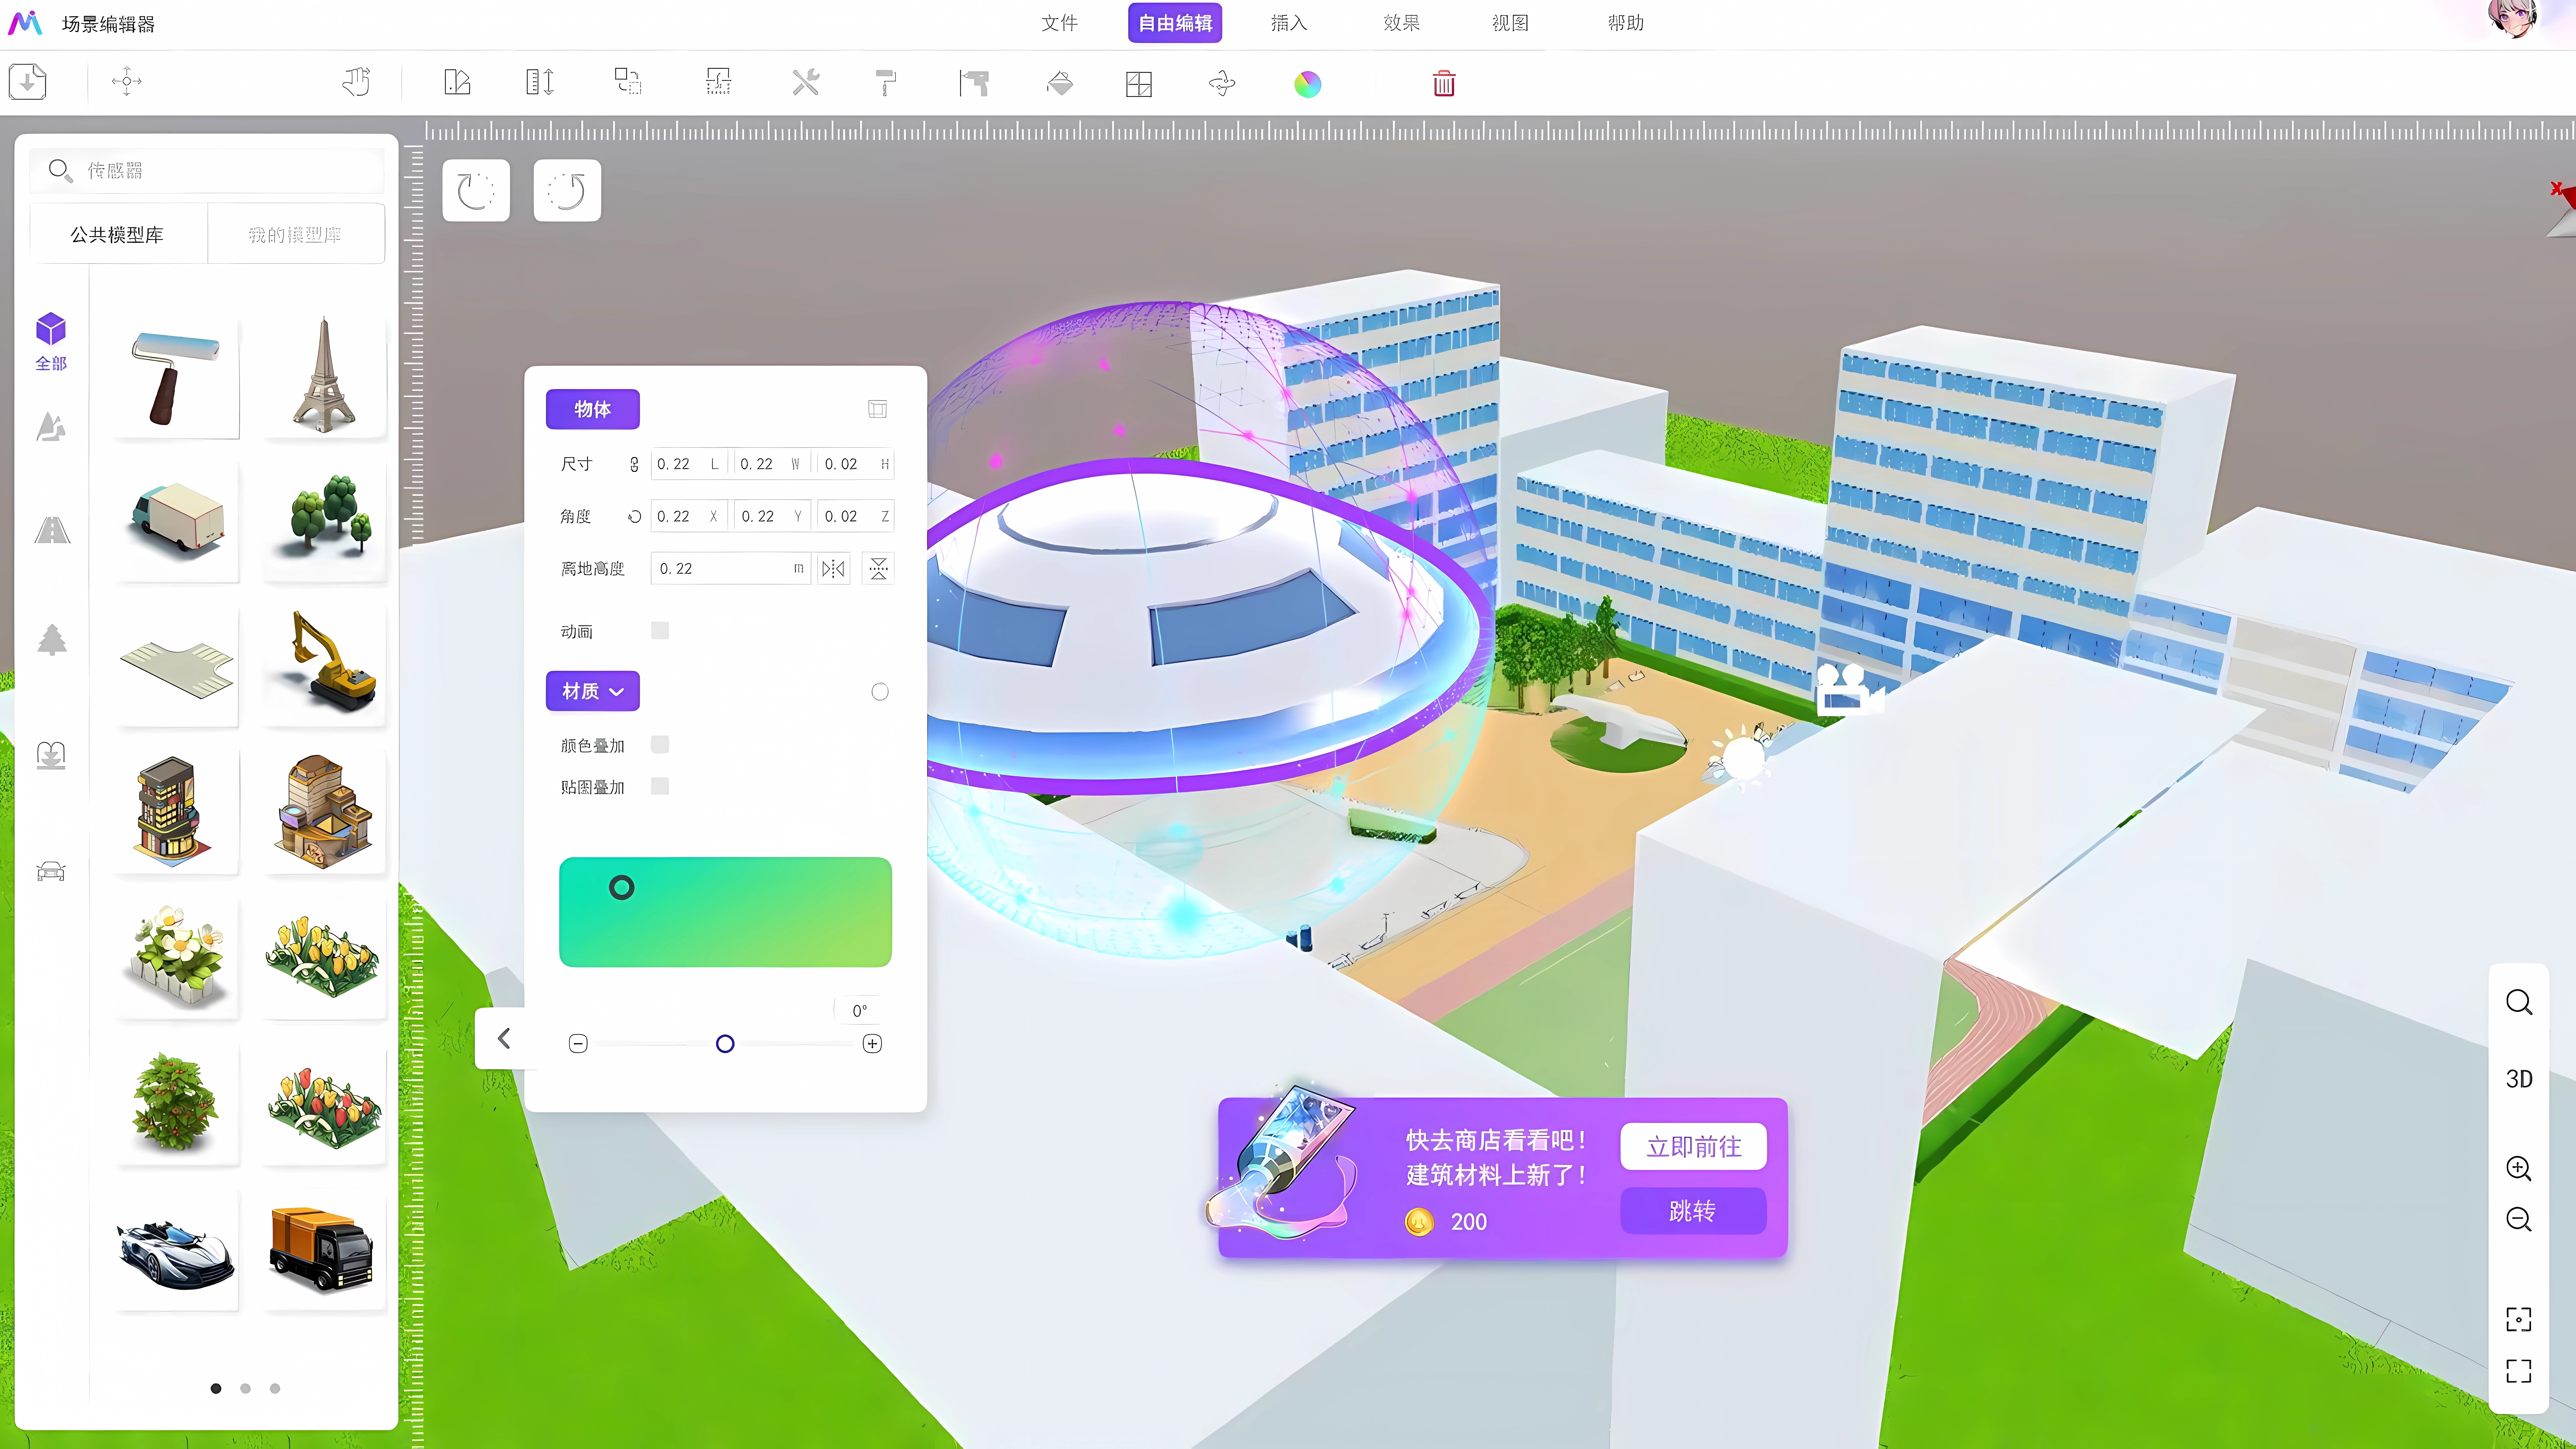2576x1449 pixels.
Task: Select the radio circle beside 材质
Action: click(x=880, y=692)
